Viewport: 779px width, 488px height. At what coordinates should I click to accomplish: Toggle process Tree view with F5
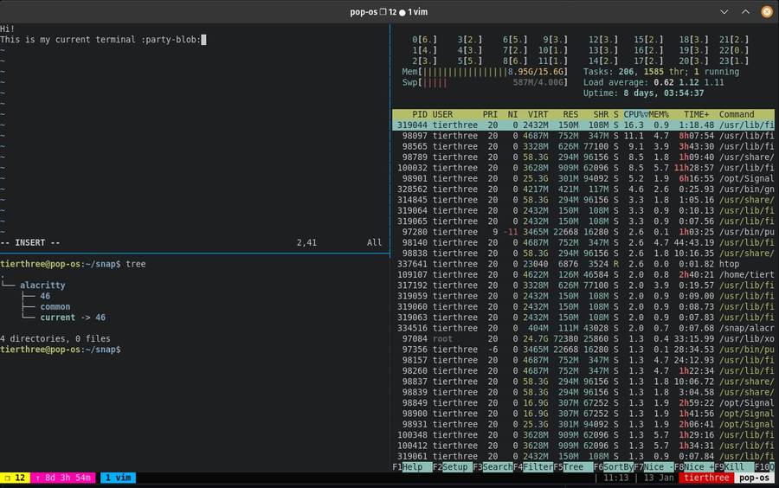pos(573,466)
